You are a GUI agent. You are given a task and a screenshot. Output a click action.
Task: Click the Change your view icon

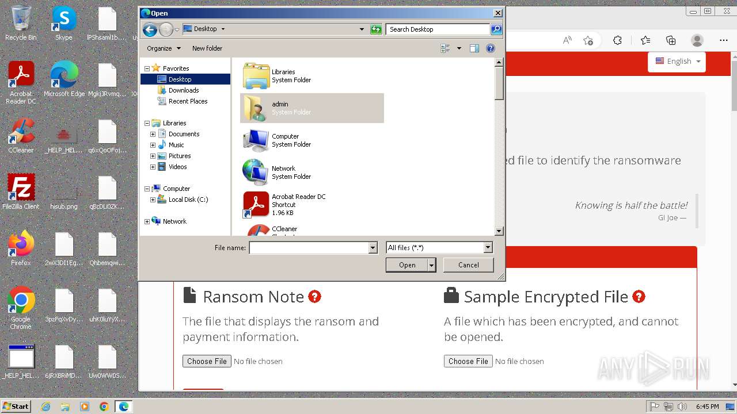445,48
